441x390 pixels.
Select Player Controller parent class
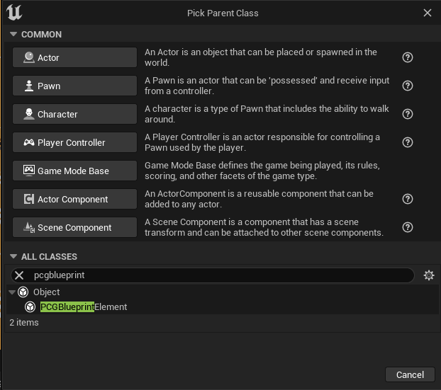(74, 143)
